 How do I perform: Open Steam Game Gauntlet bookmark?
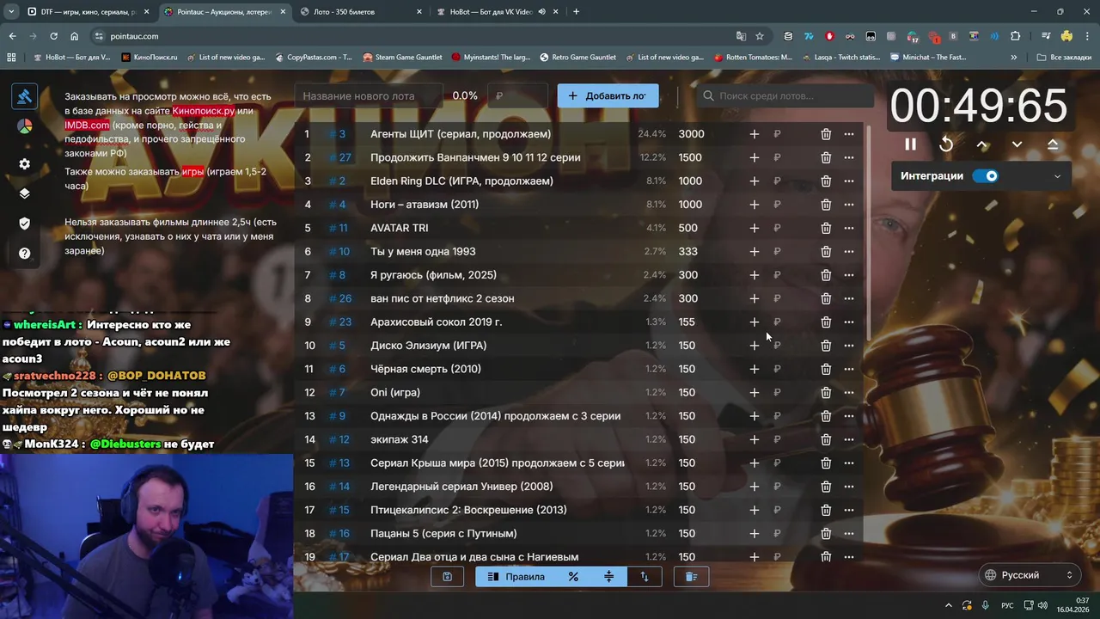402,58
